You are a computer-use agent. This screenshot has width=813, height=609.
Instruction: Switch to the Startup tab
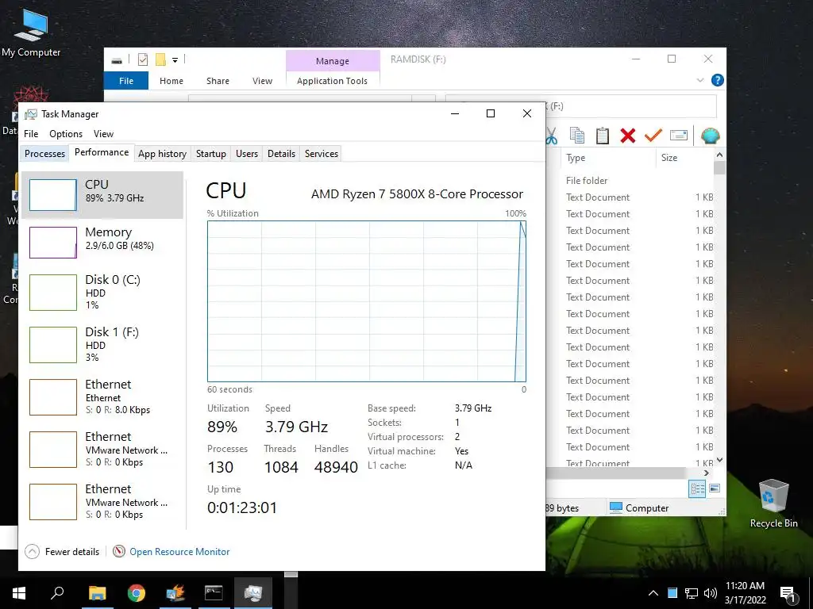click(x=211, y=154)
